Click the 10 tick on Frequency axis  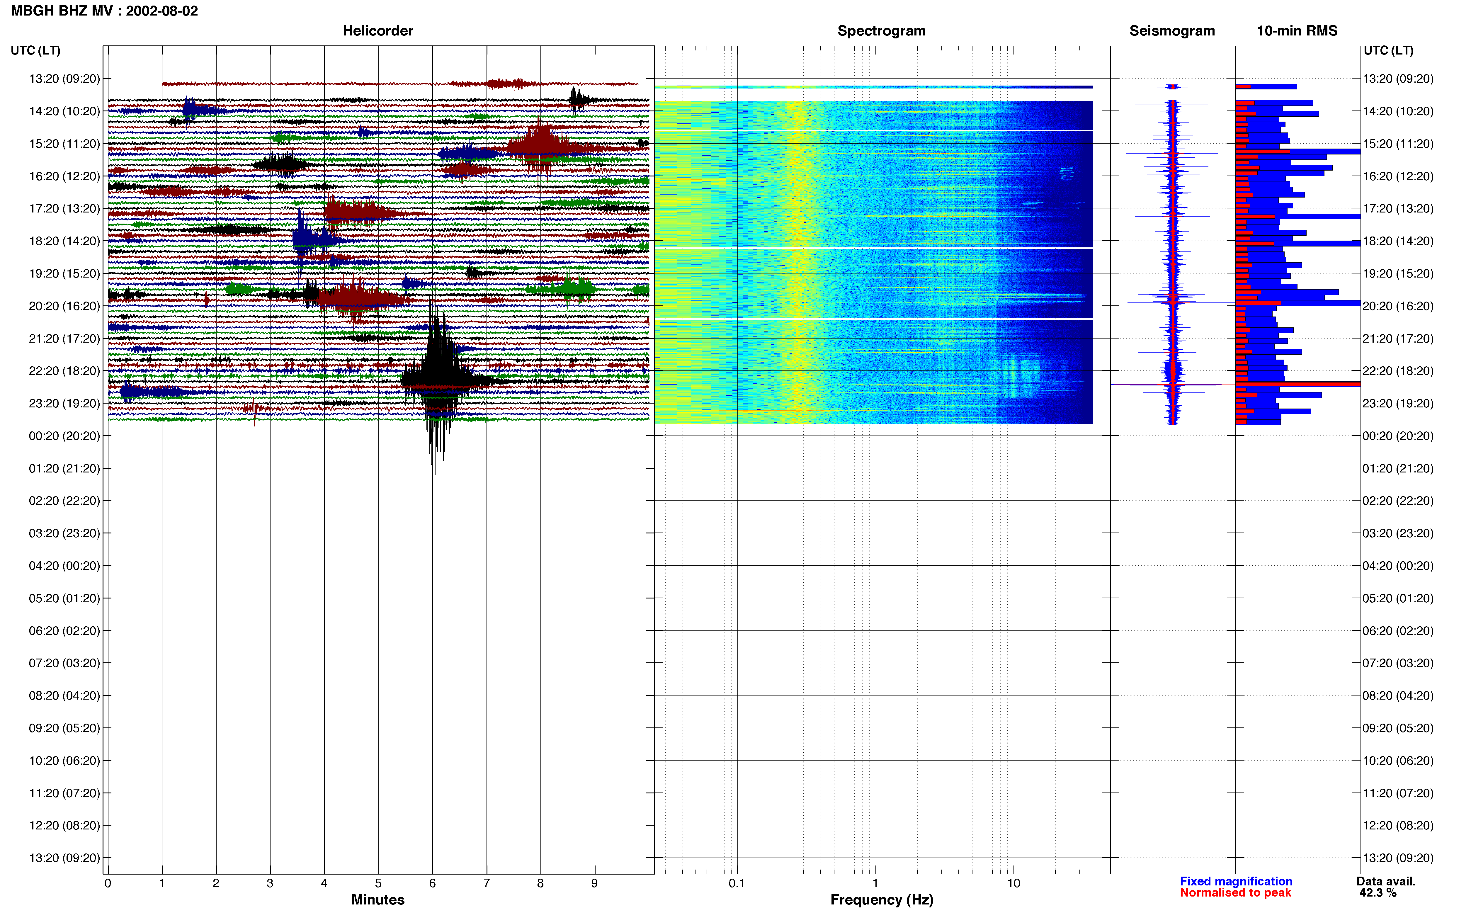(x=1013, y=883)
